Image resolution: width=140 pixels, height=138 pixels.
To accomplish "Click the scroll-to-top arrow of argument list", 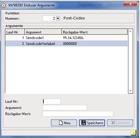I will click(130, 31).
